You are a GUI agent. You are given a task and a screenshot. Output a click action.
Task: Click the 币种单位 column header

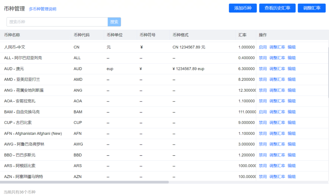120,35
